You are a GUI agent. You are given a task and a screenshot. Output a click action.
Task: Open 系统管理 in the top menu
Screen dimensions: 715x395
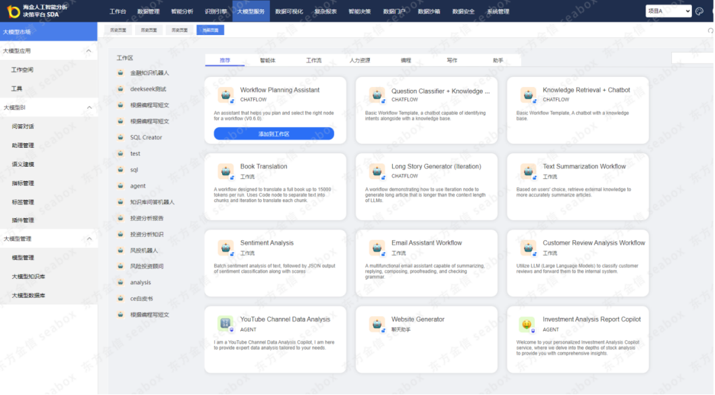(x=498, y=11)
